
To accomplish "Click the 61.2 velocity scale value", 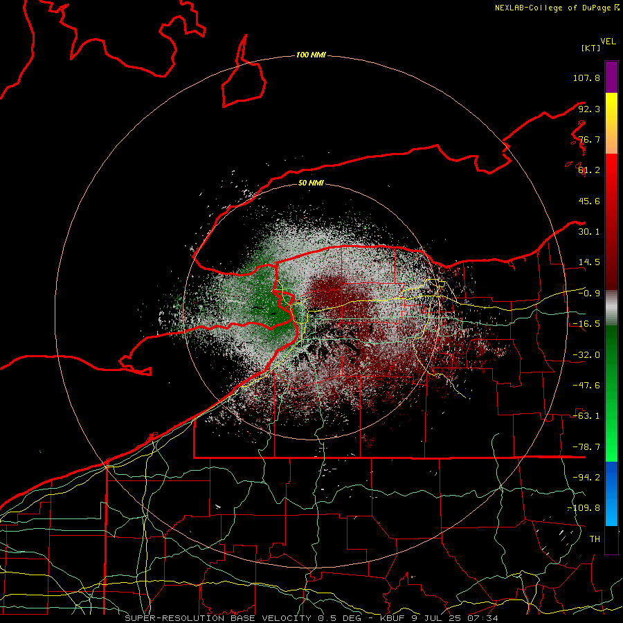I will (x=589, y=170).
